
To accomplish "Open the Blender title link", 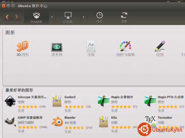I will tap(70, 118).
